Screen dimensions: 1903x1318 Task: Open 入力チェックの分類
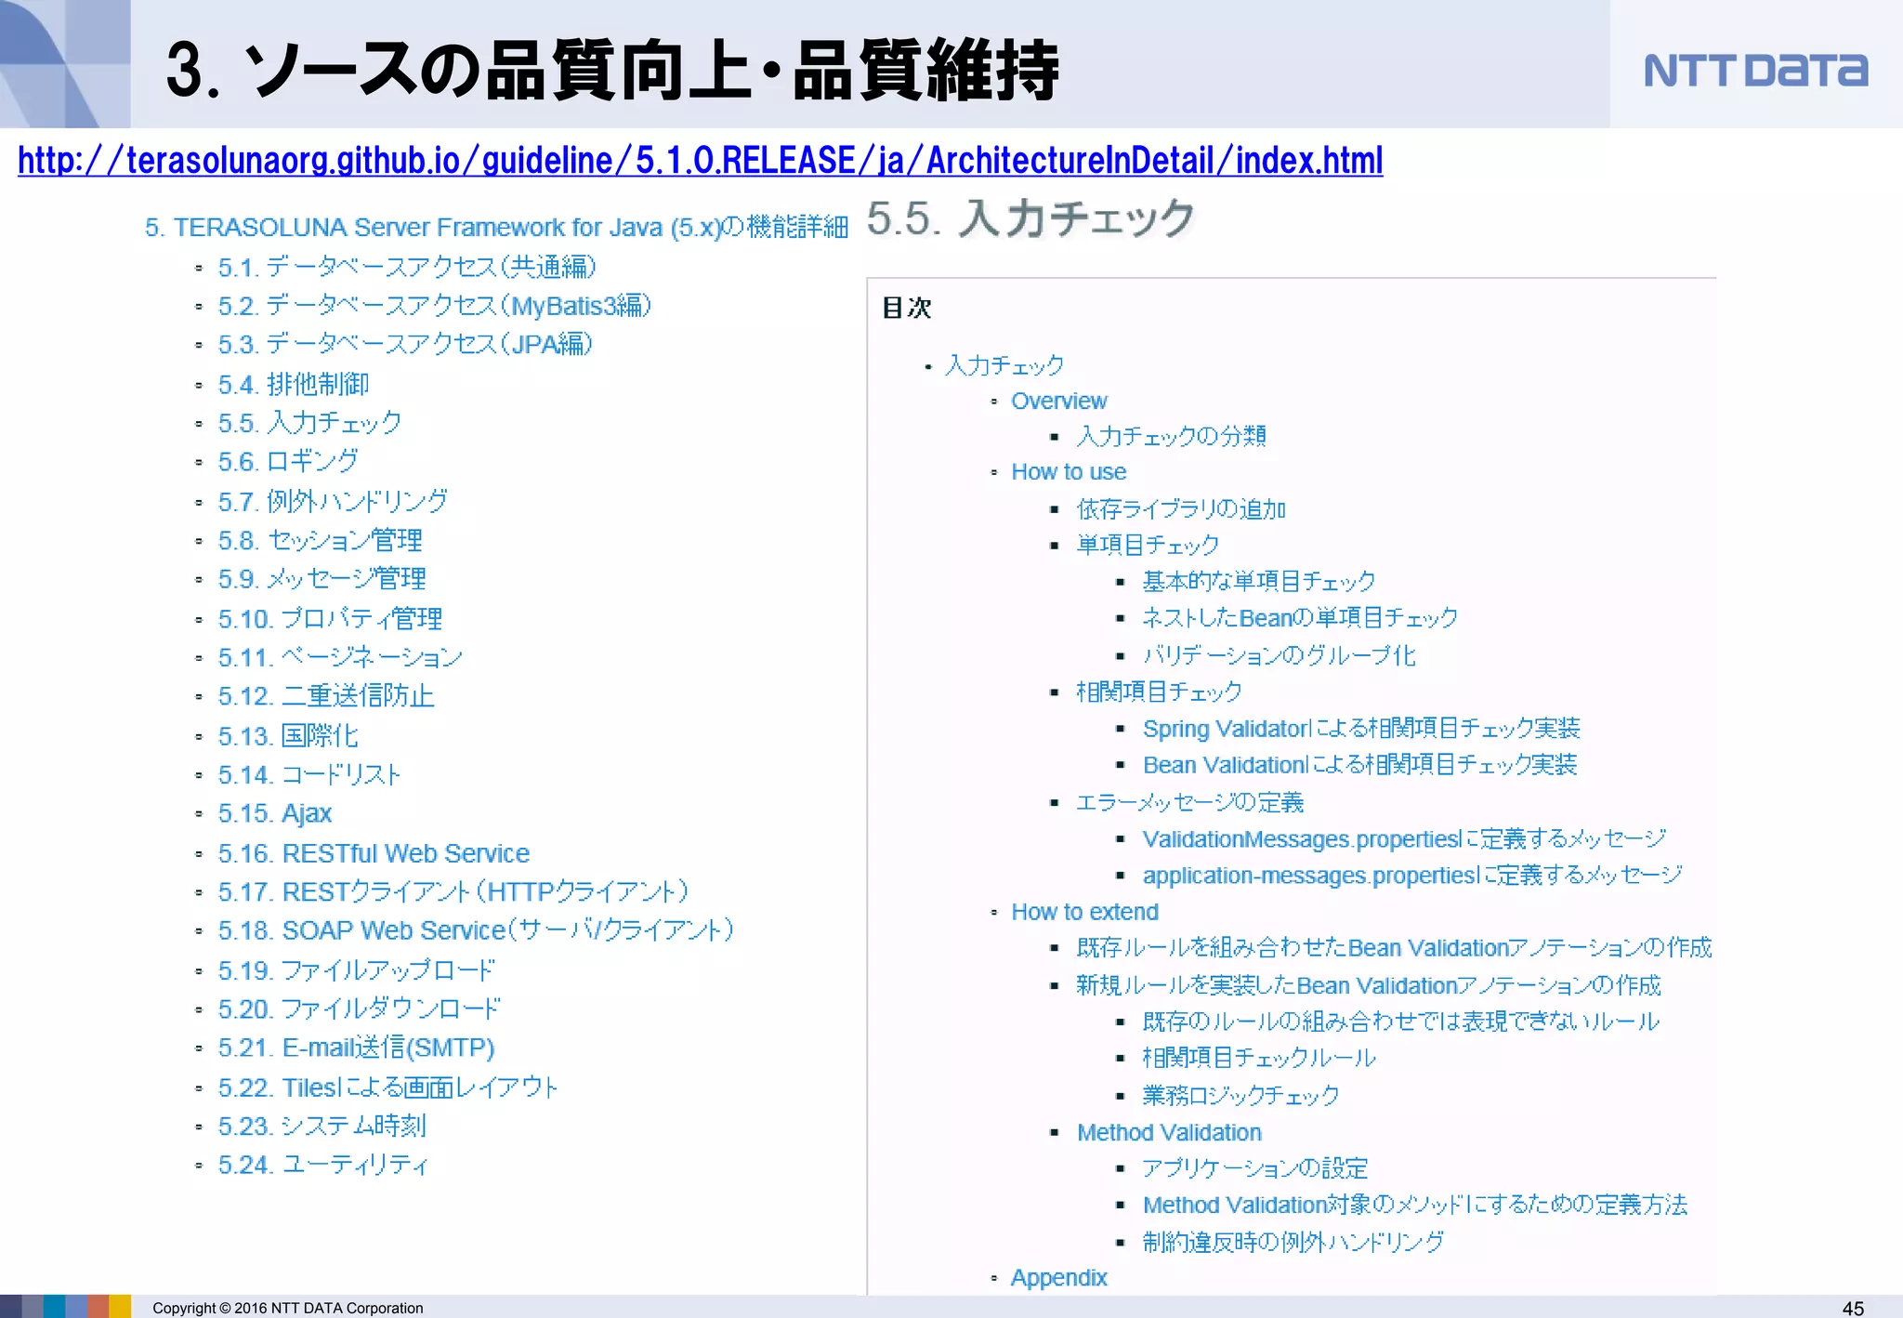pyautogui.click(x=1172, y=436)
